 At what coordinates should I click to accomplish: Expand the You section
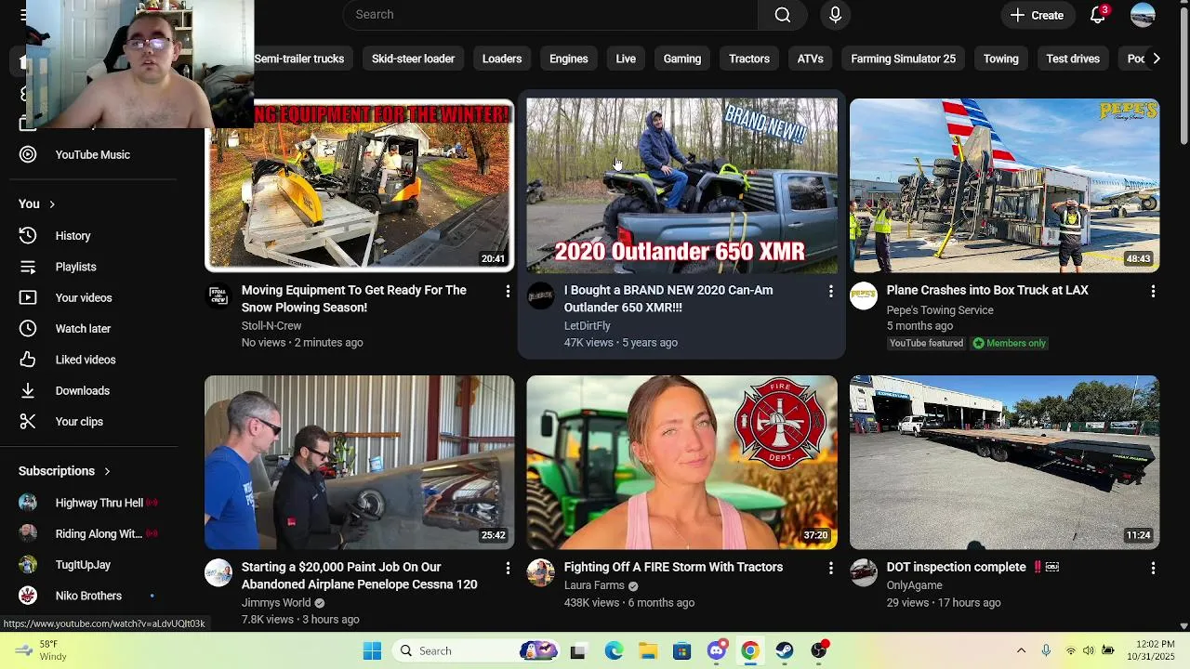coord(37,203)
